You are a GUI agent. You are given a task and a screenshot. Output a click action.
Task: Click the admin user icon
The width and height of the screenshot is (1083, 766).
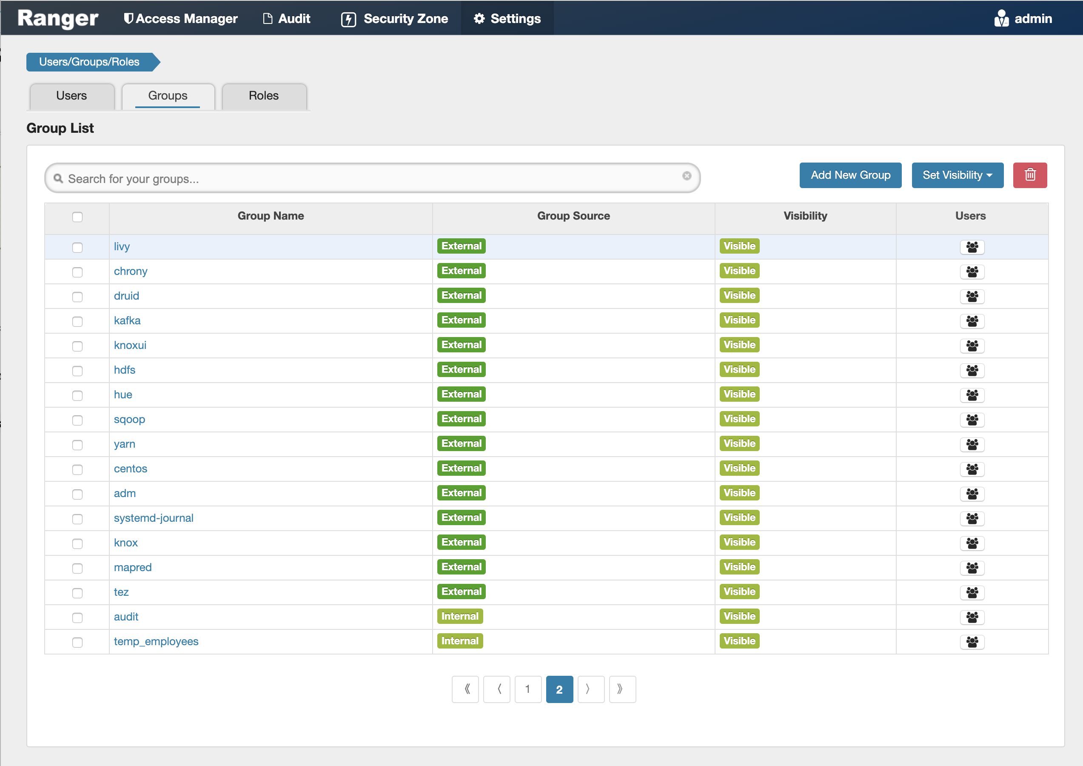(1001, 18)
